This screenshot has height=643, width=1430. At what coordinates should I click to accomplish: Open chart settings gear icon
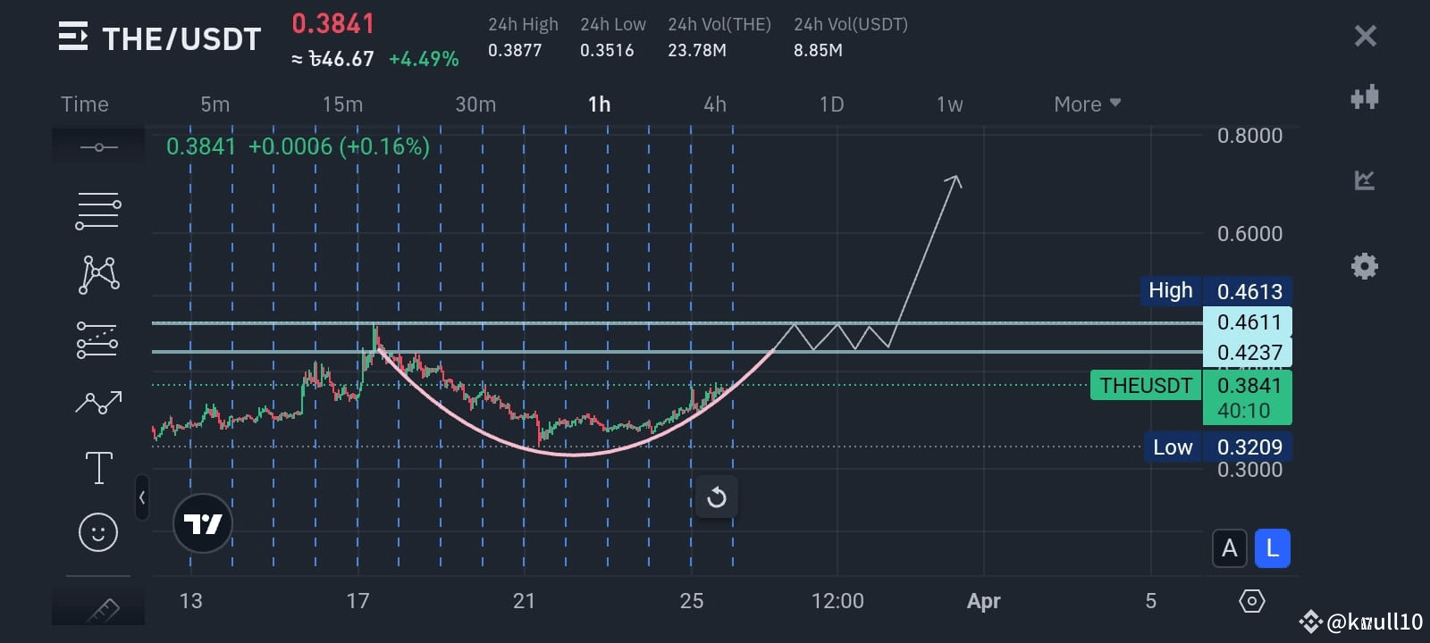point(1365,266)
